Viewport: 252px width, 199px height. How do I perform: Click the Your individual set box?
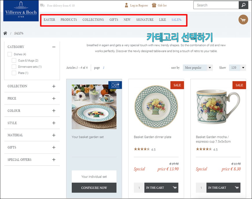tap(94, 177)
